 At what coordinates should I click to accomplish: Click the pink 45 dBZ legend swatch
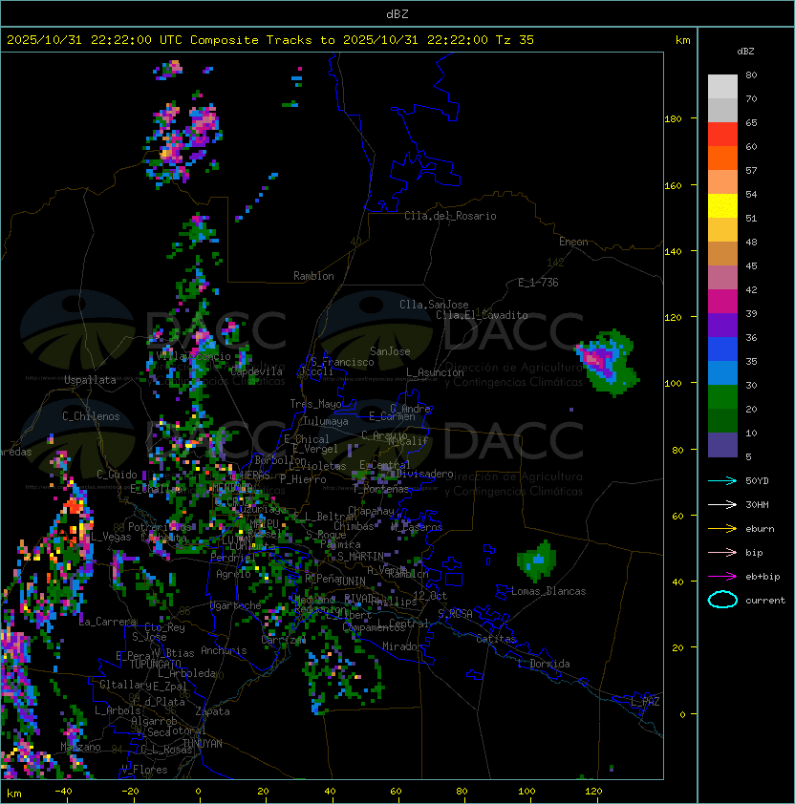click(722, 277)
